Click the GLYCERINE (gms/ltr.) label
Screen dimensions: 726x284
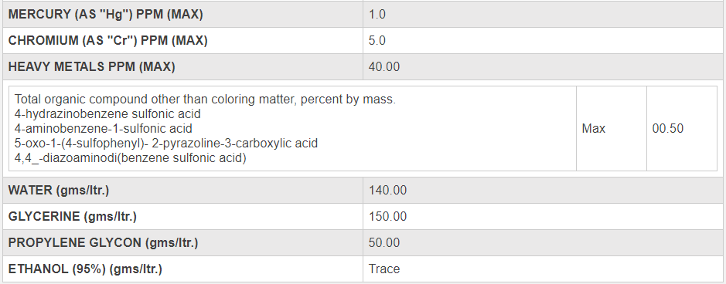(x=72, y=217)
